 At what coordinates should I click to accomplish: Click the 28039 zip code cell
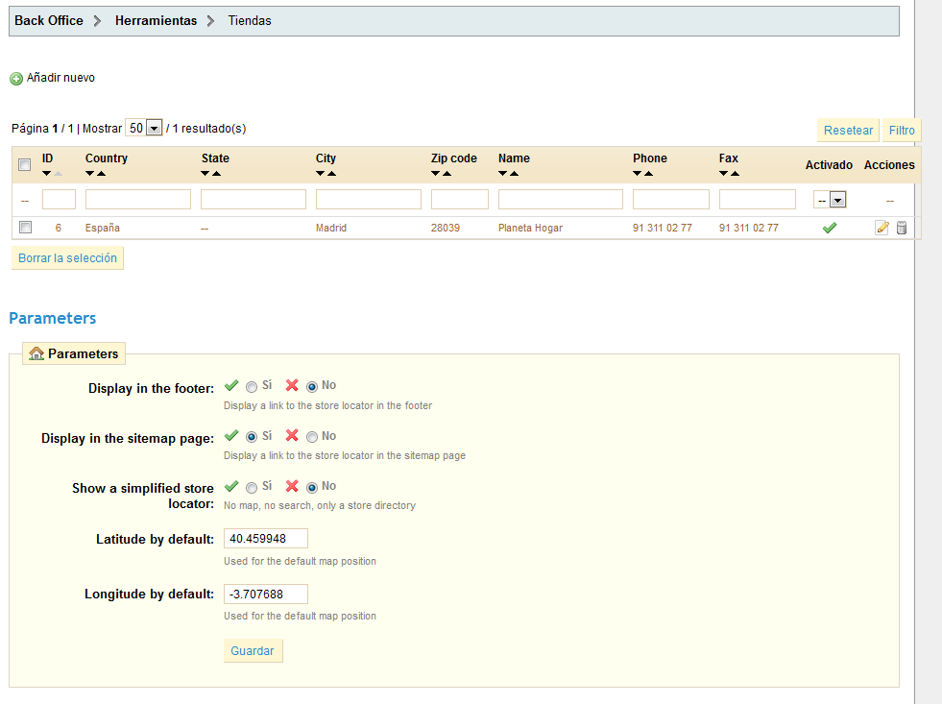pyautogui.click(x=446, y=228)
